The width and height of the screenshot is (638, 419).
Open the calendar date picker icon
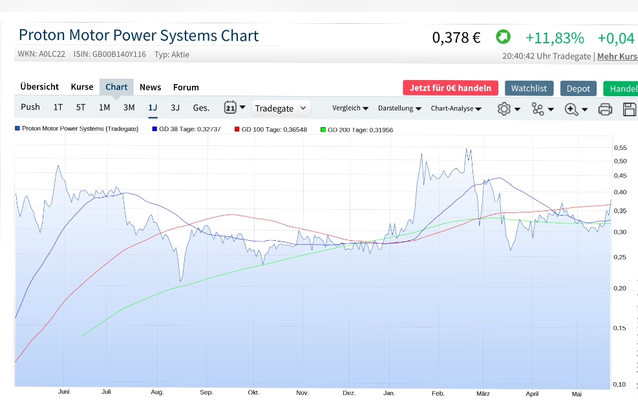pos(231,108)
